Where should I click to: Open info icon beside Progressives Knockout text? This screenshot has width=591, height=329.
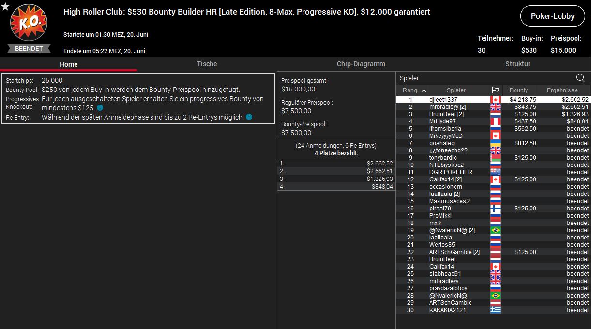pyautogui.click(x=100, y=108)
